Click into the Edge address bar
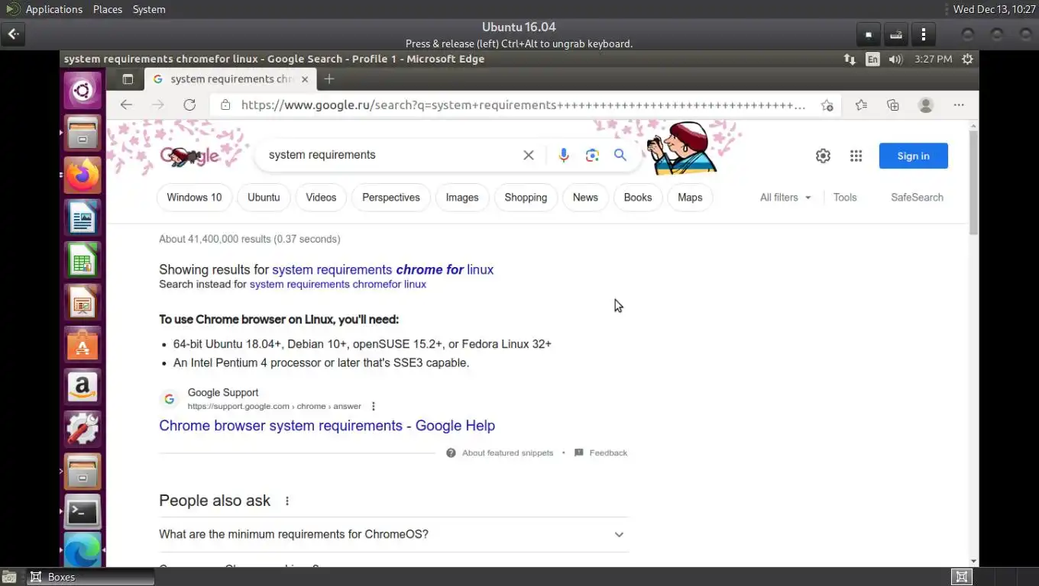 523,105
